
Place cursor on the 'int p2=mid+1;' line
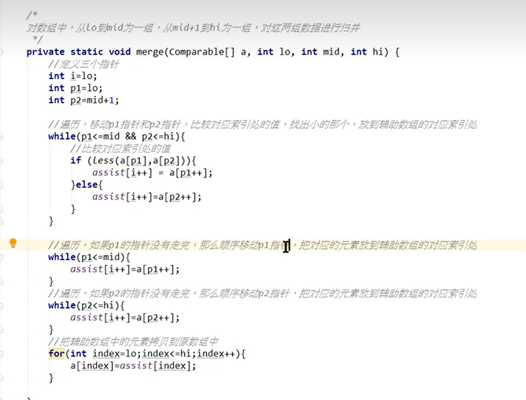point(84,100)
